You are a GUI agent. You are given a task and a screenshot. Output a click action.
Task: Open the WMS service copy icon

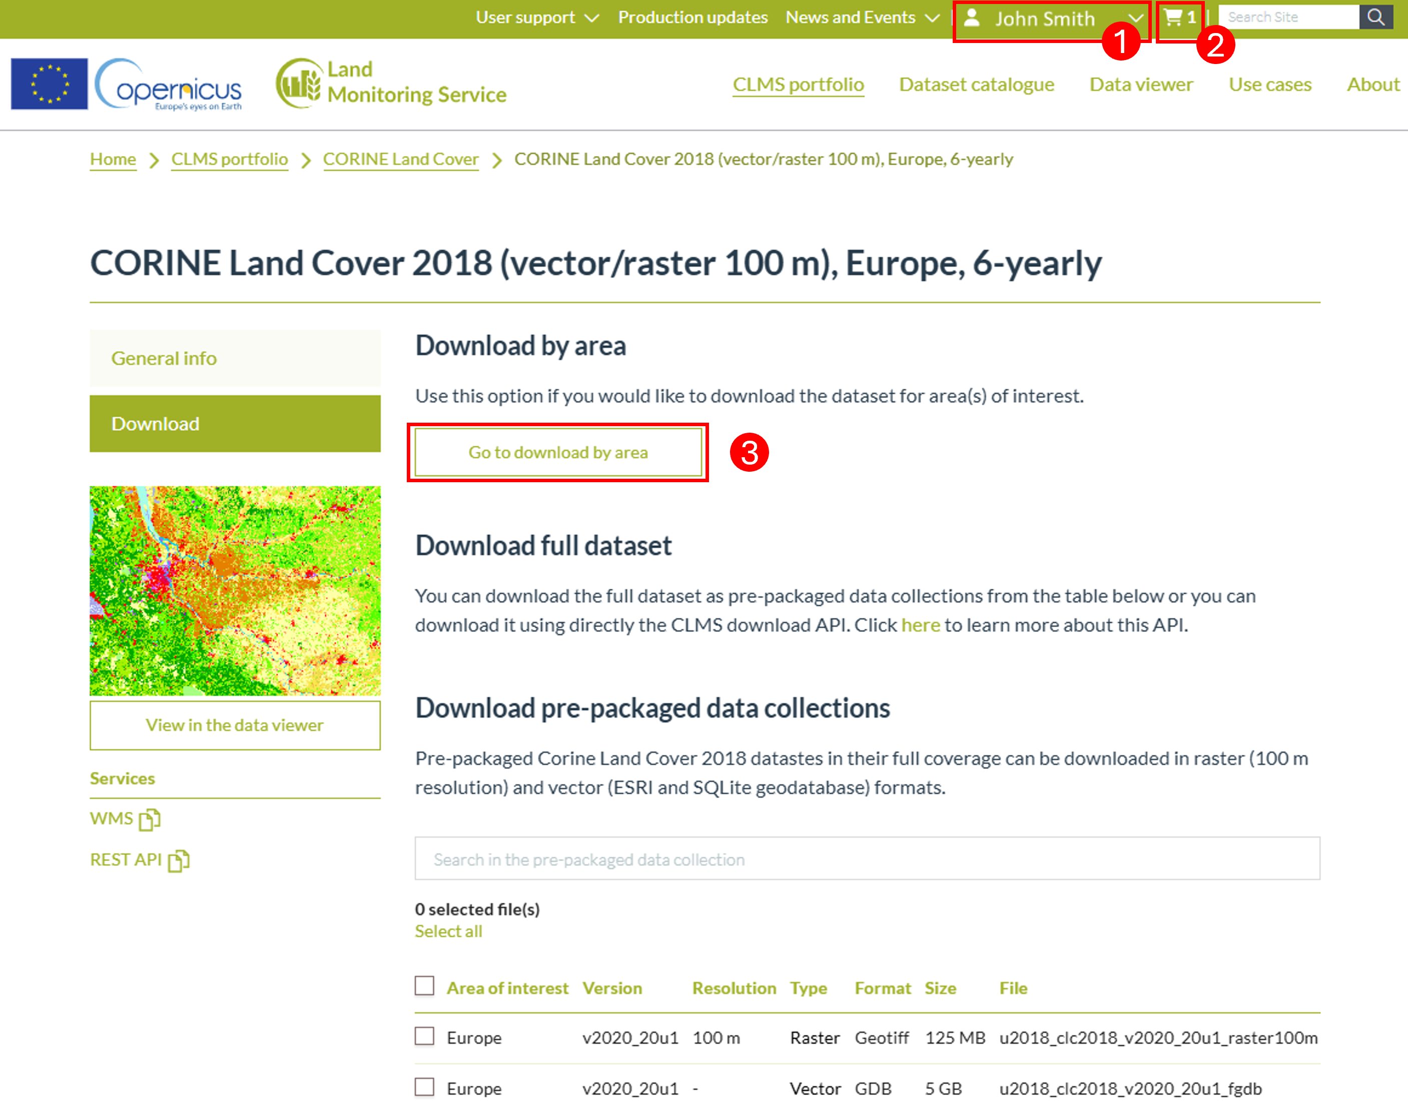tap(150, 819)
